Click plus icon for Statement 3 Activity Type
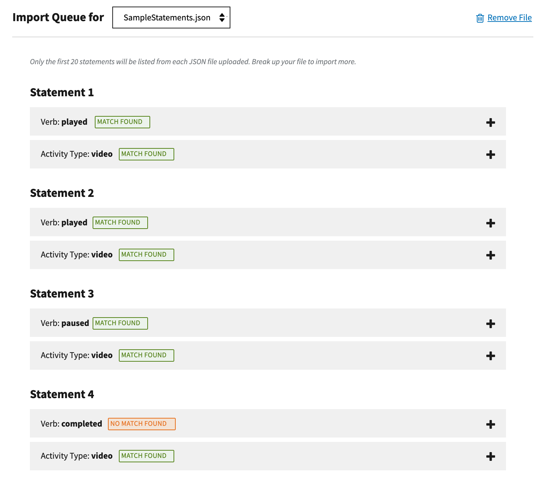This screenshot has width=541, height=482. click(x=490, y=356)
